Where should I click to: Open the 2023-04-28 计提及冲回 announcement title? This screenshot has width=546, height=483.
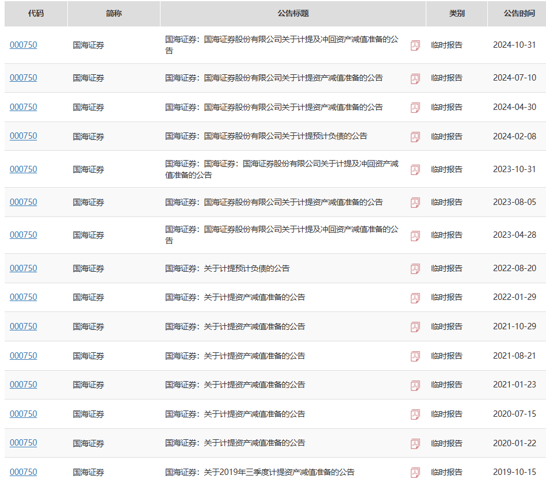coord(281,235)
